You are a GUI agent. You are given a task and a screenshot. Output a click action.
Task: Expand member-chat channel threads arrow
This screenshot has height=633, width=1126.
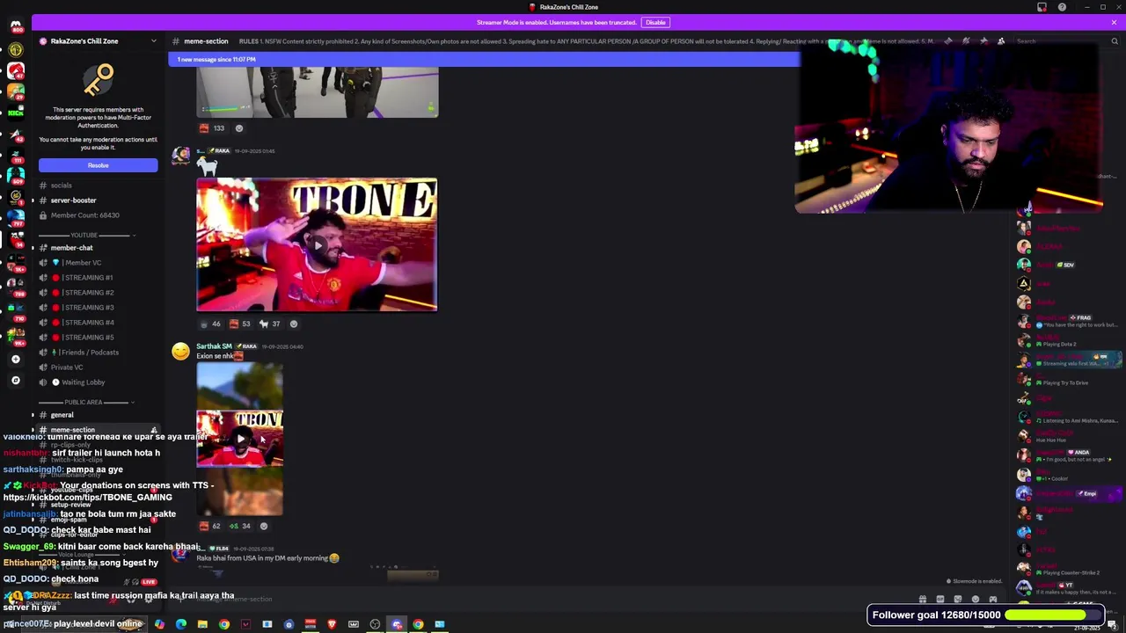click(33, 248)
